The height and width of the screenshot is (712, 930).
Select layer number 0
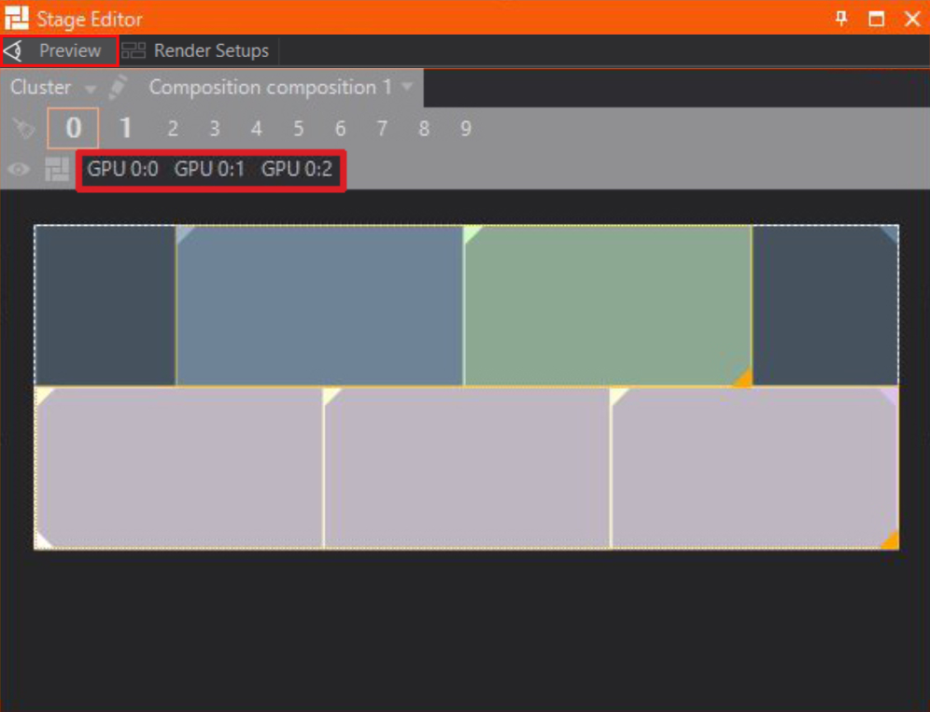tap(73, 129)
